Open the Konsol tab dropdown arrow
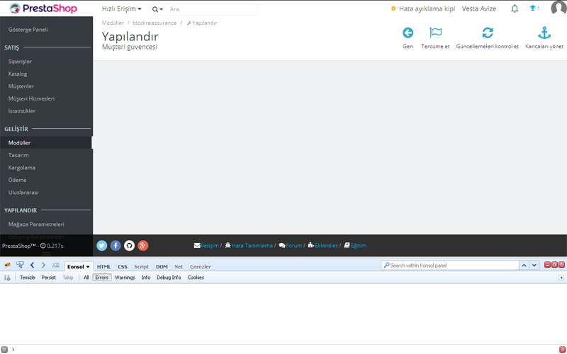Viewport: 567px width, 354px height. pos(88,267)
